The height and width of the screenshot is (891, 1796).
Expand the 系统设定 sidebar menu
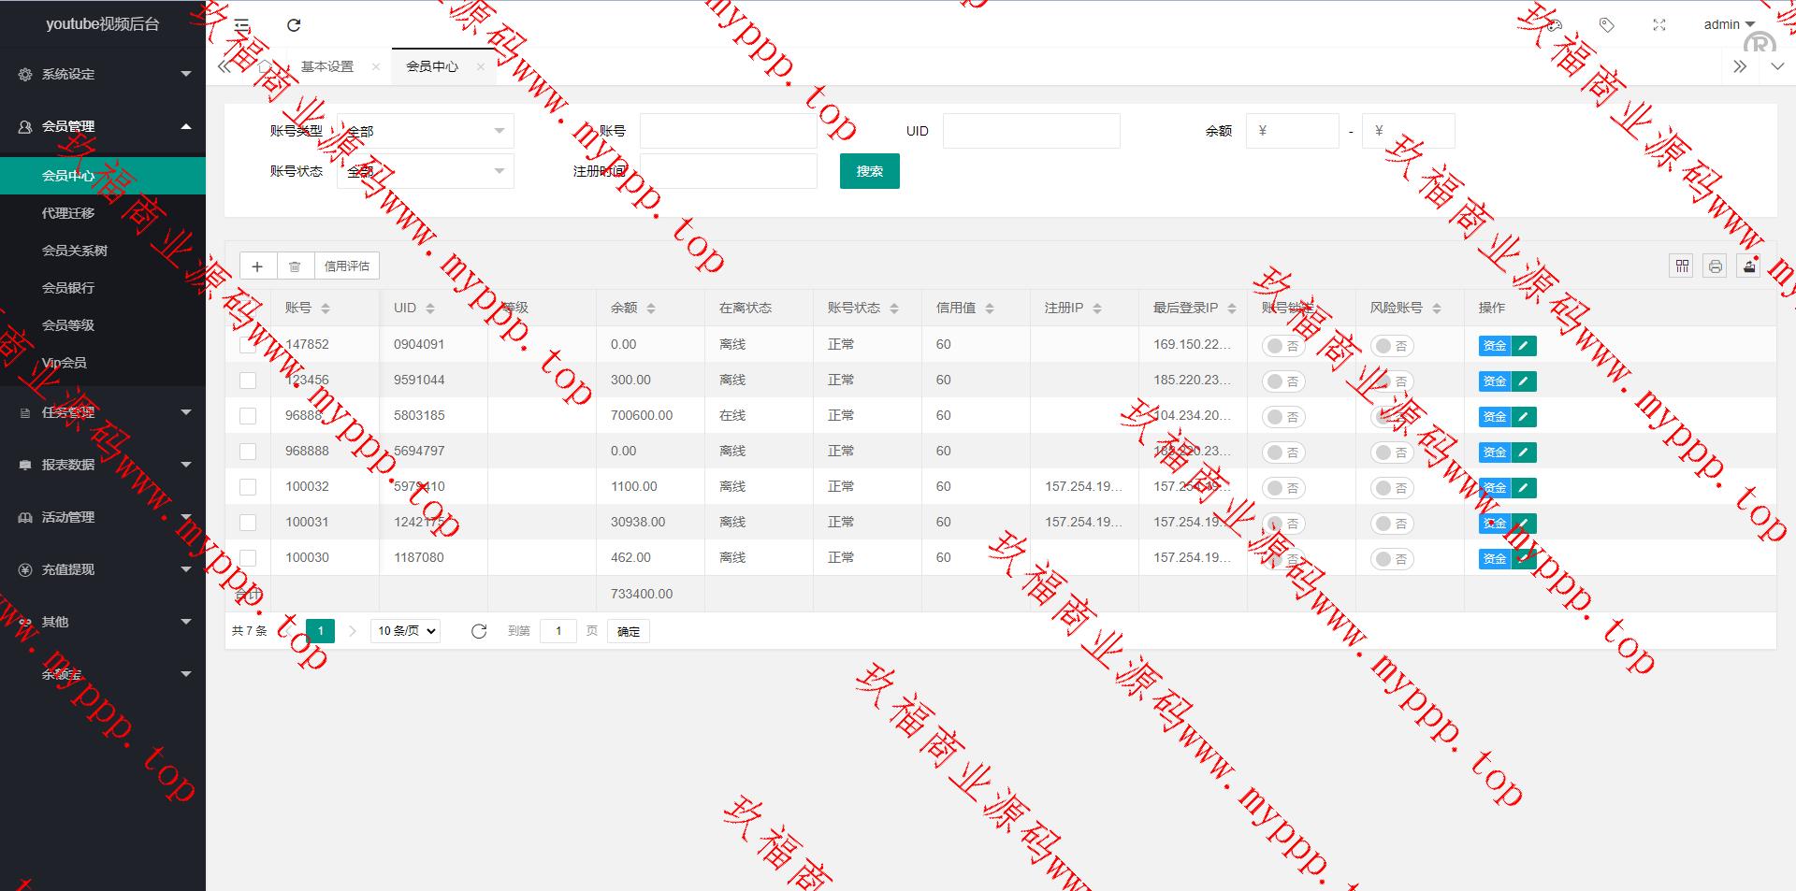103,74
